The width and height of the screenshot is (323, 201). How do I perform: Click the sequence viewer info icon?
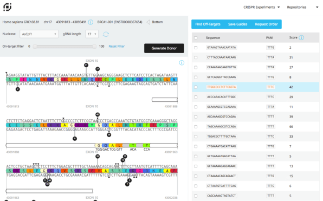182,63
